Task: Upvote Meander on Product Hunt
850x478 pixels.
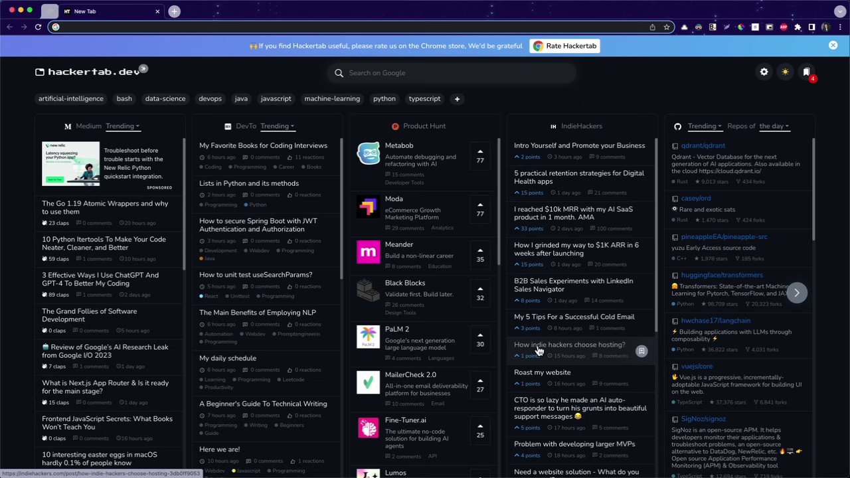Action: coord(480,255)
